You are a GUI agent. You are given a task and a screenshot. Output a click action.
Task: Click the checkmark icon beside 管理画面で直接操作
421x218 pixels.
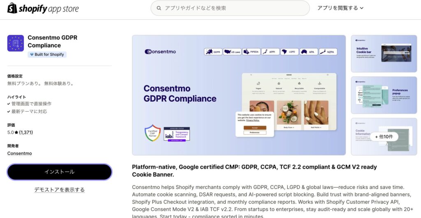pos(9,104)
